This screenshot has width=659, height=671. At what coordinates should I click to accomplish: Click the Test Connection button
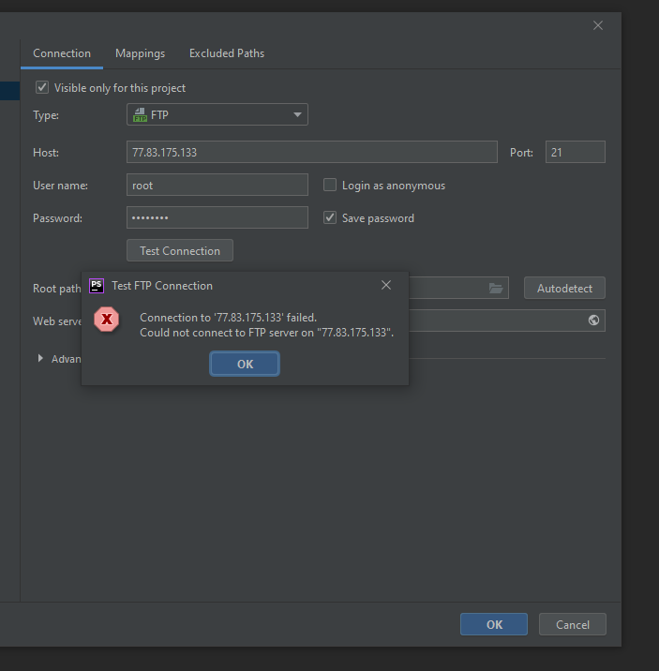point(180,251)
